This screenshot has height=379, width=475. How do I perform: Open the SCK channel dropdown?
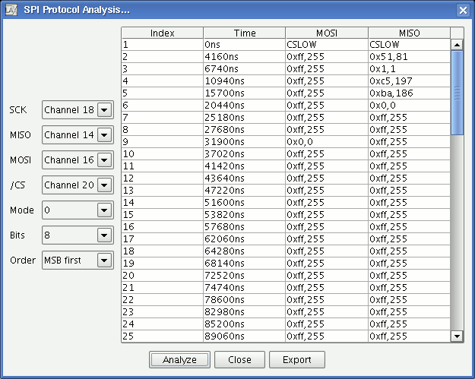pyautogui.click(x=105, y=110)
